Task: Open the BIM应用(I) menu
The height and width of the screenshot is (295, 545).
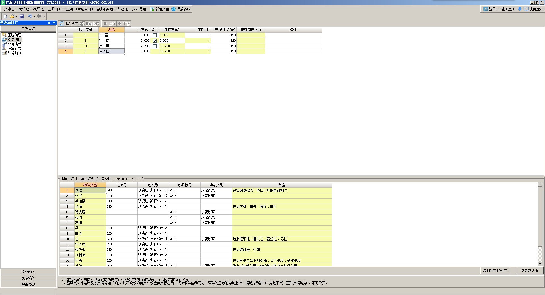Action: [x=84, y=9]
